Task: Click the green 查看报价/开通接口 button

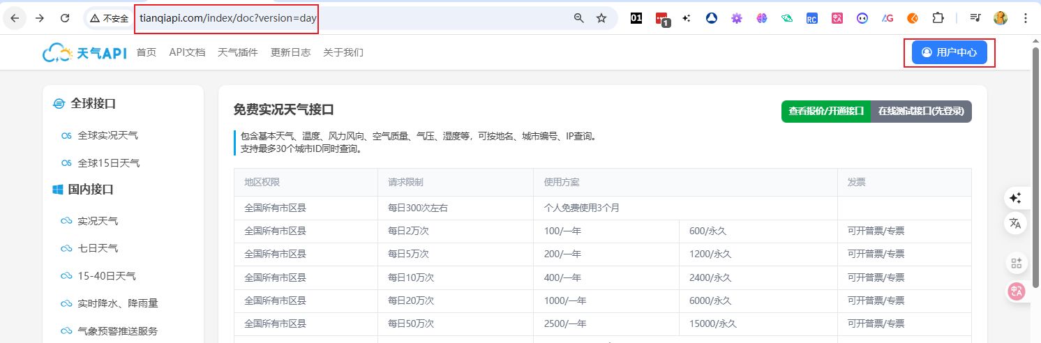Action: click(x=825, y=111)
